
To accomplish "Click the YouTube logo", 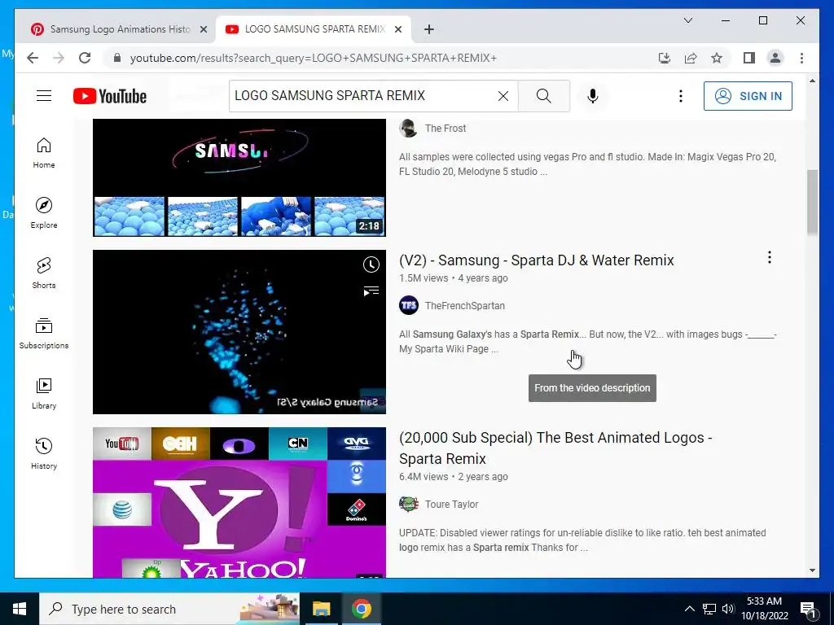I will pyautogui.click(x=110, y=96).
